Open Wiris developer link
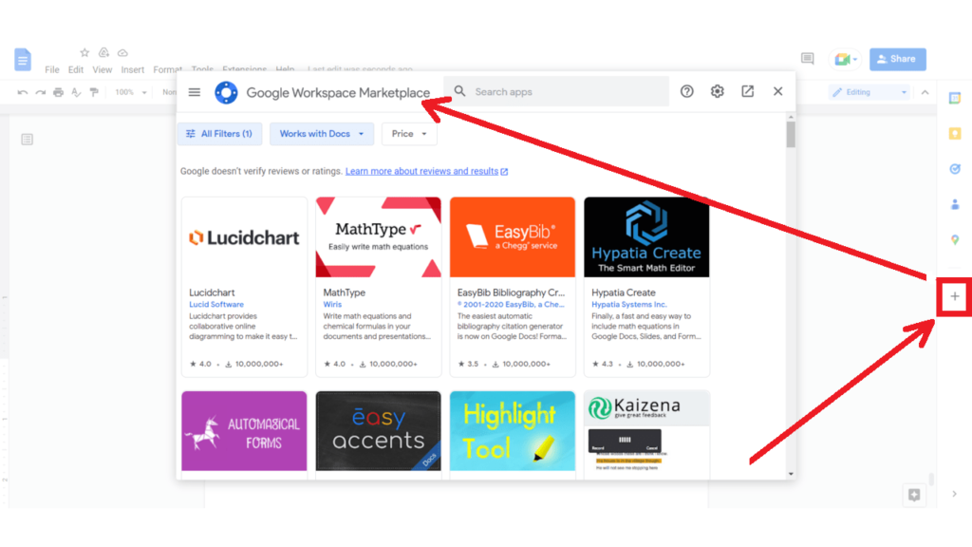 pyautogui.click(x=332, y=305)
